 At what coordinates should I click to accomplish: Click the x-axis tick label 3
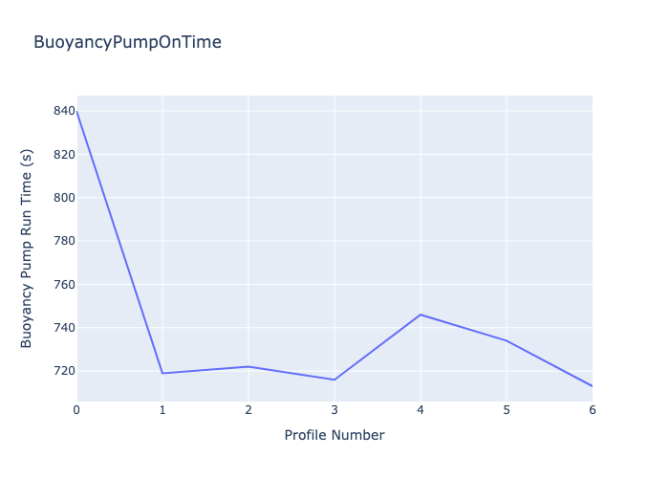click(x=334, y=410)
